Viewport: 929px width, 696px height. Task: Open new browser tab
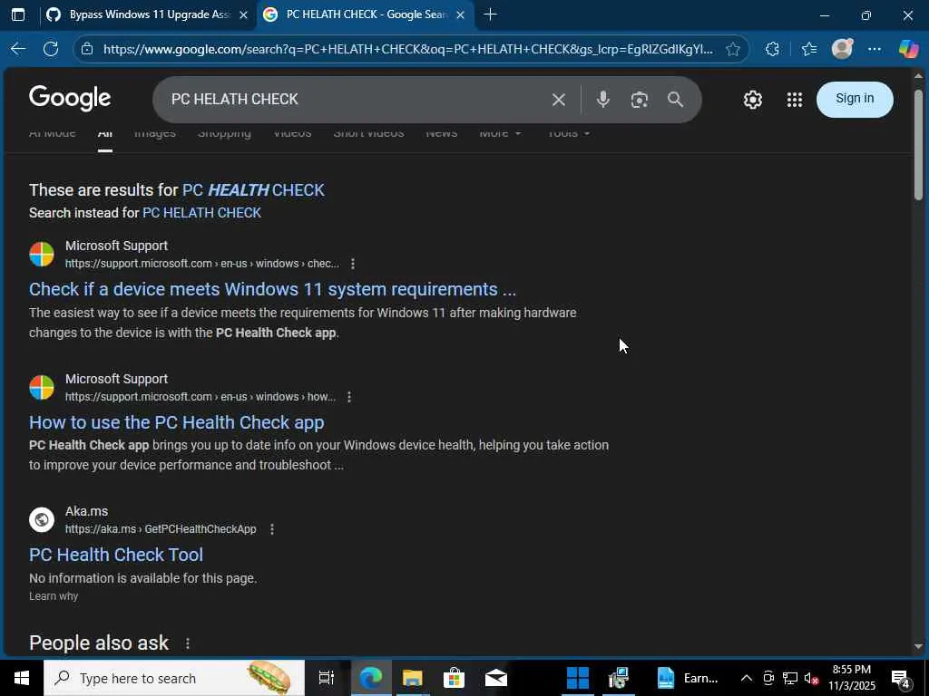point(490,14)
